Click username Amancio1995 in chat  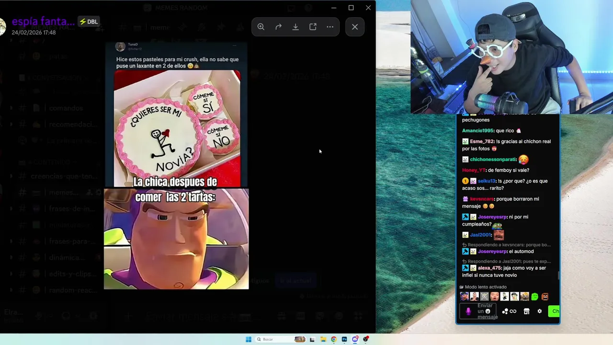point(477,131)
